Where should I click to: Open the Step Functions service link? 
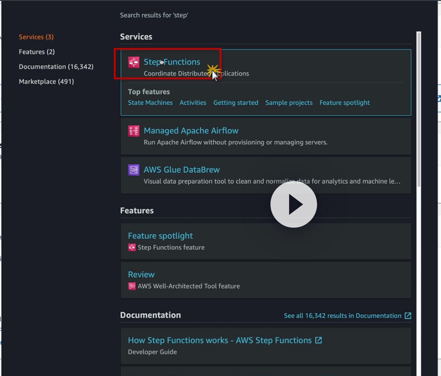[x=172, y=62]
